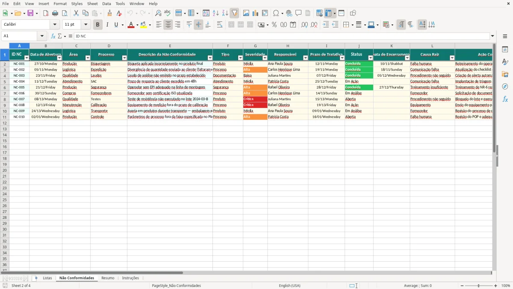Screen dimensions: 513x289
Task: Toggle Center Vertically alignment
Action: point(198,25)
